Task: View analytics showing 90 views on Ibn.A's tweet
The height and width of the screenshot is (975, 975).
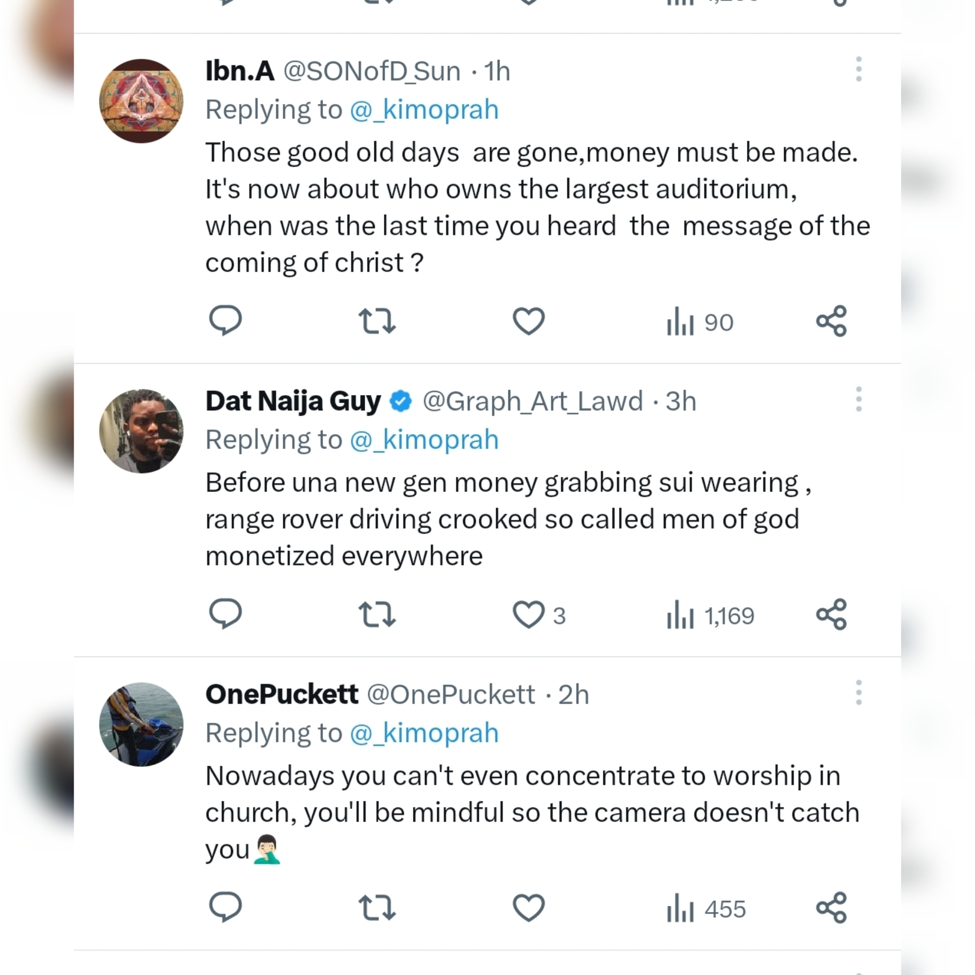Action: [x=699, y=321]
